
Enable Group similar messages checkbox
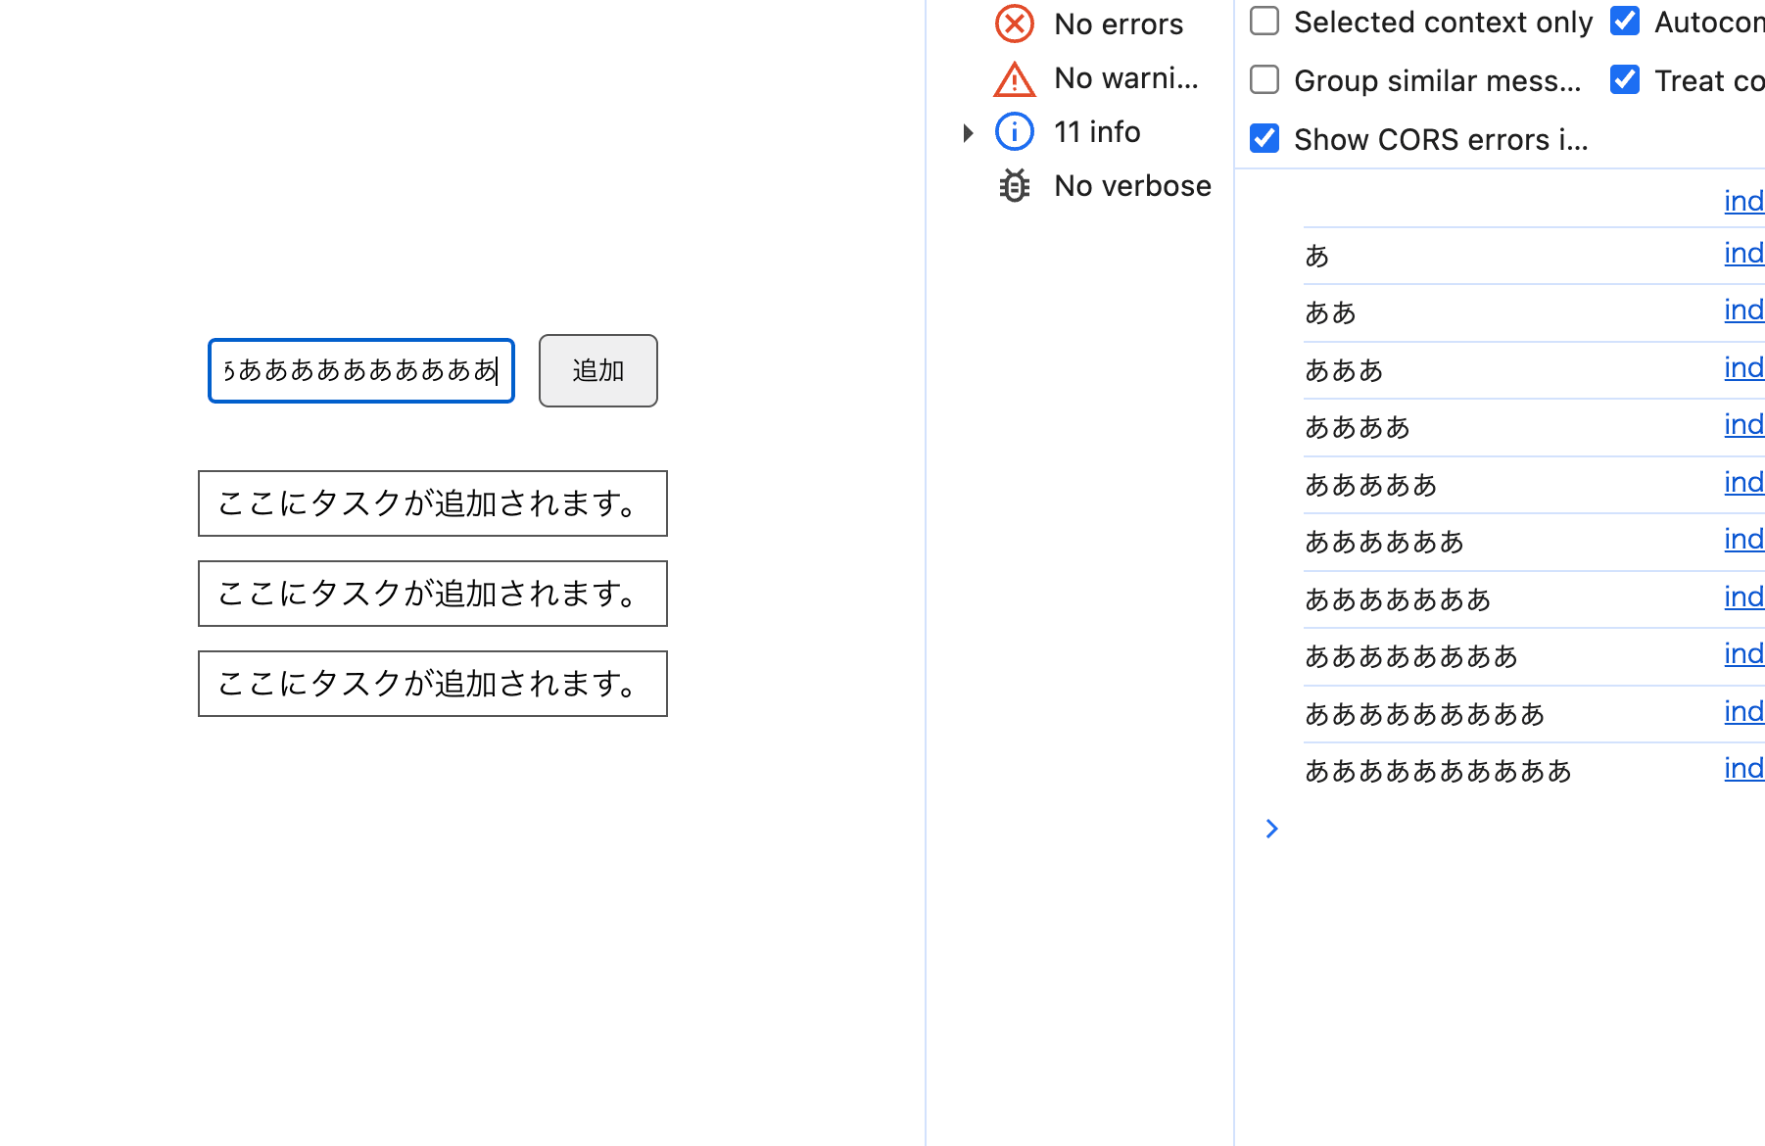(1264, 79)
